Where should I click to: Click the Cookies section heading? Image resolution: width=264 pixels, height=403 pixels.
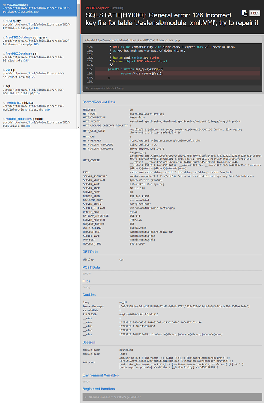click(89, 294)
